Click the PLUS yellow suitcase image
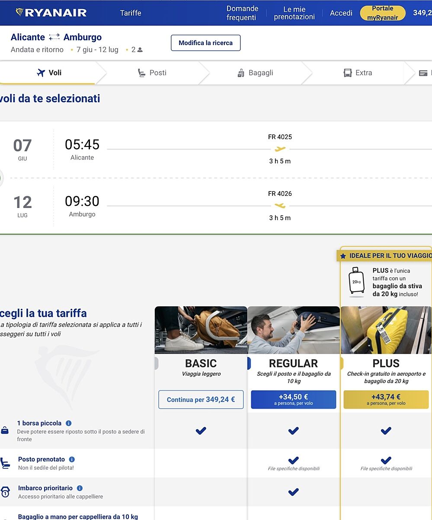This screenshot has width=432, height=520. coord(386,330)
